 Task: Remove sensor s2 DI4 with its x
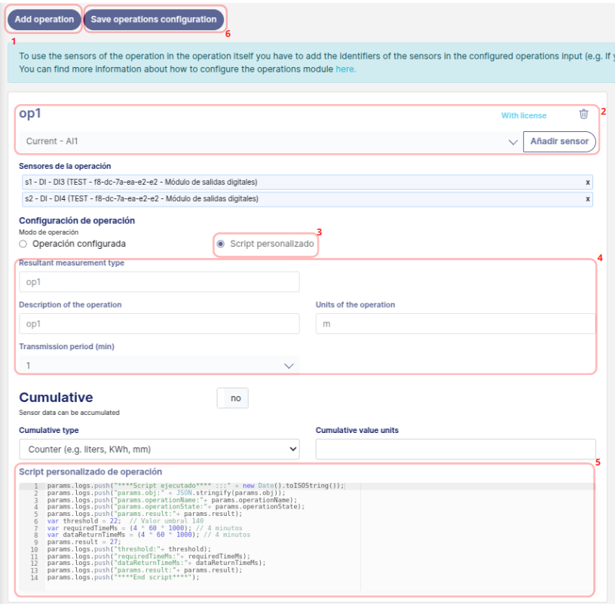click(587, 199)
